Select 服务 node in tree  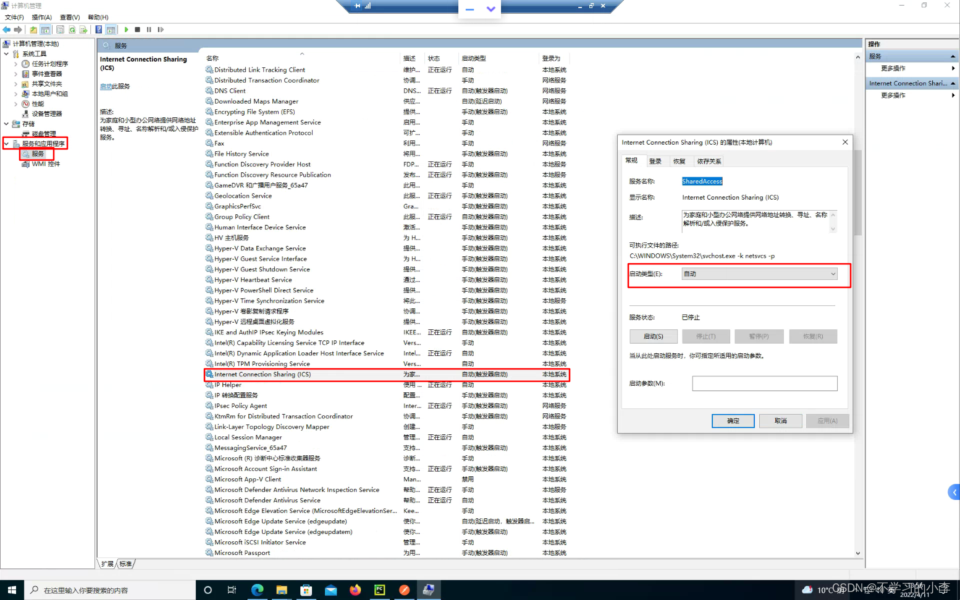point(38,154)
